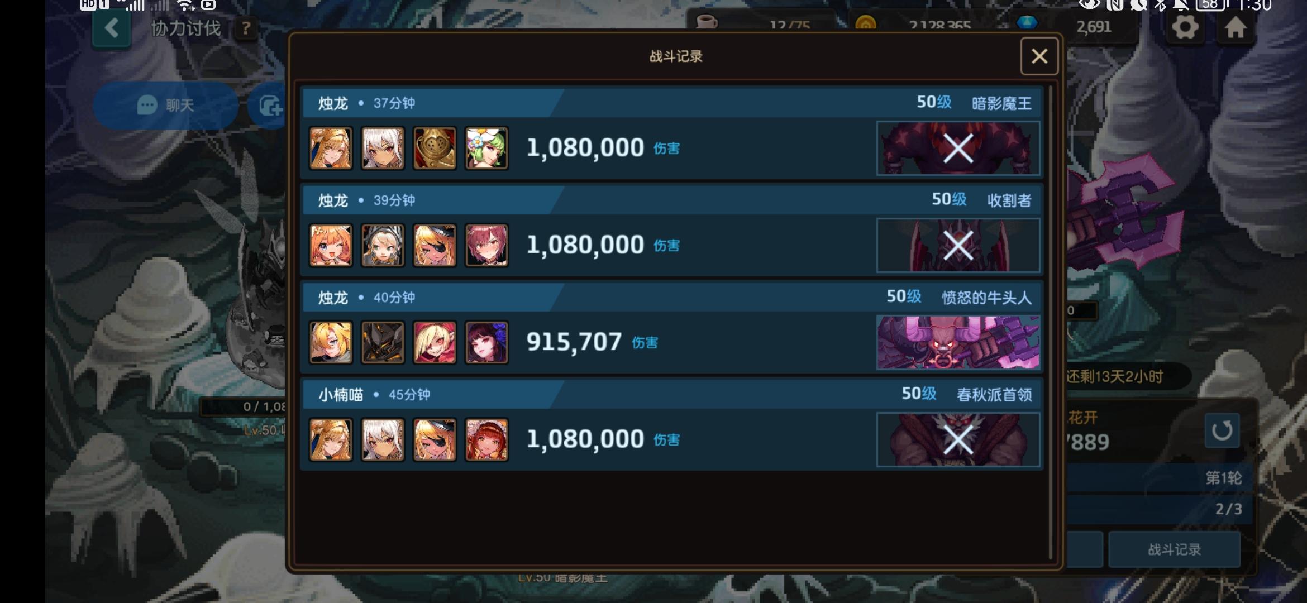Close the 战斗记录 dialog
1307x603 pixels.
coord(1039,56)
